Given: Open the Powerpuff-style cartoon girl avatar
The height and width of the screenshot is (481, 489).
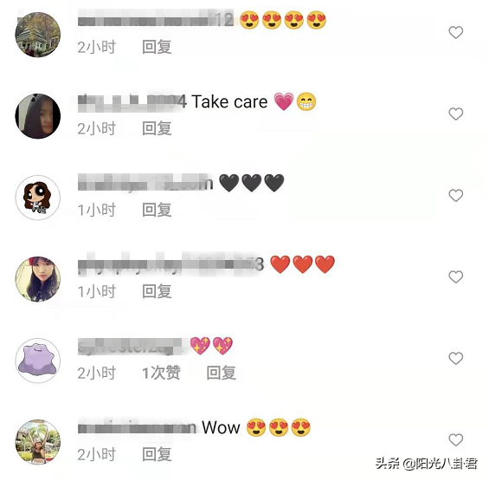Looking at the screenshot, I should pos(38,198).
